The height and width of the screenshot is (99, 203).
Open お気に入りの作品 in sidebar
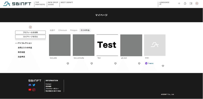25,48
